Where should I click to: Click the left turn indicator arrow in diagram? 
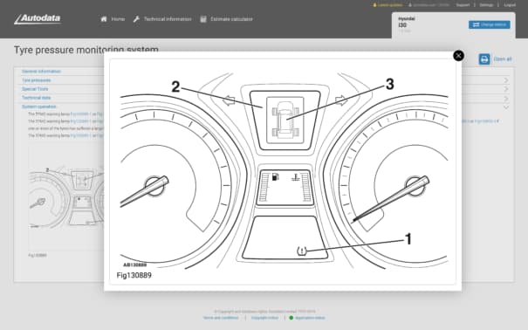point(229,100)
